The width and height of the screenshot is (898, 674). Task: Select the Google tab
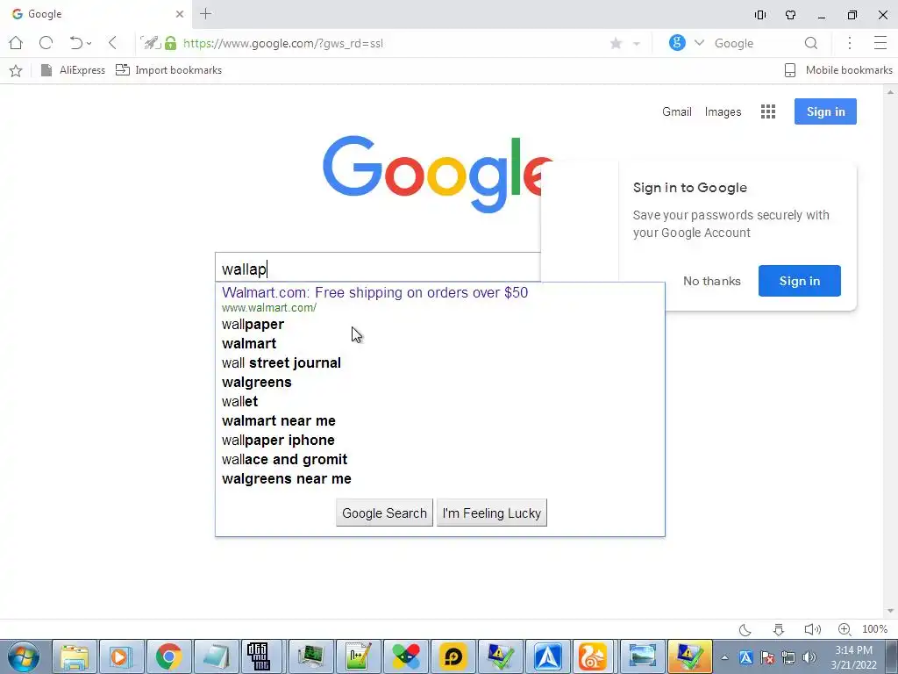[x=95, y=14]
